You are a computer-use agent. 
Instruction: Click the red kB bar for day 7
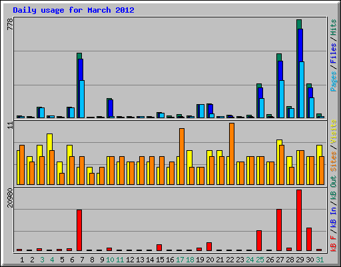click(x=79, y=230)
